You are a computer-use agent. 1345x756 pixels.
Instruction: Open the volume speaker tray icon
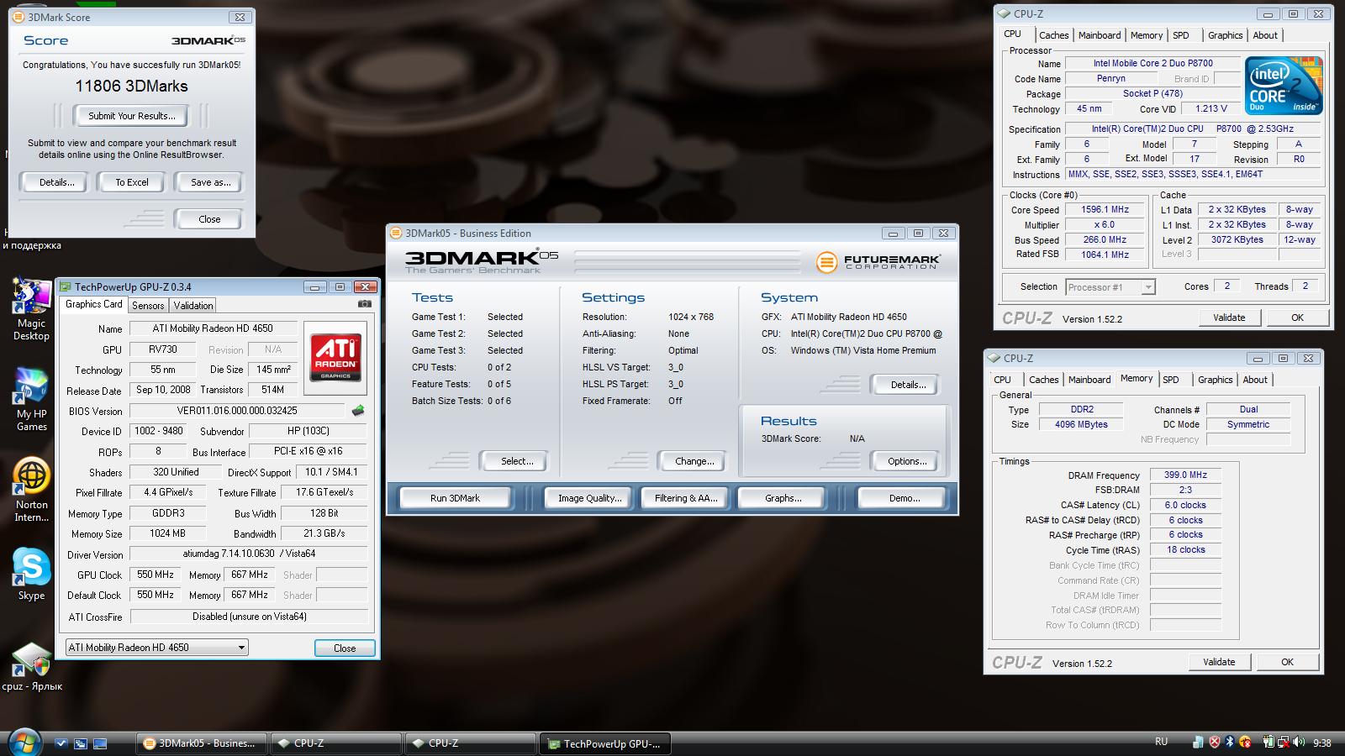[x=1299, y=742]
